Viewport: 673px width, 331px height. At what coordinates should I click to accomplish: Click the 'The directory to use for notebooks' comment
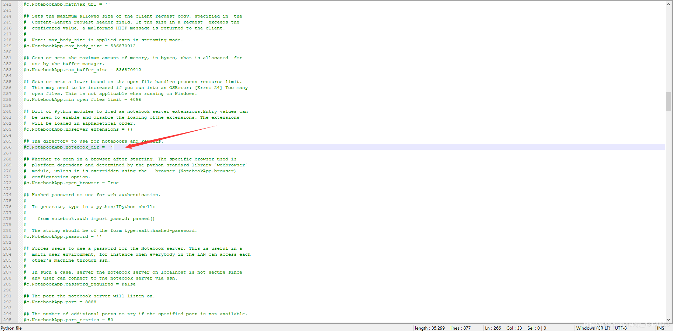(94, 141)
